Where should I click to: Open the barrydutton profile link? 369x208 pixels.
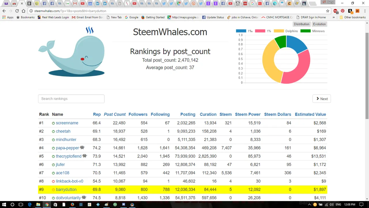(66, 190)
